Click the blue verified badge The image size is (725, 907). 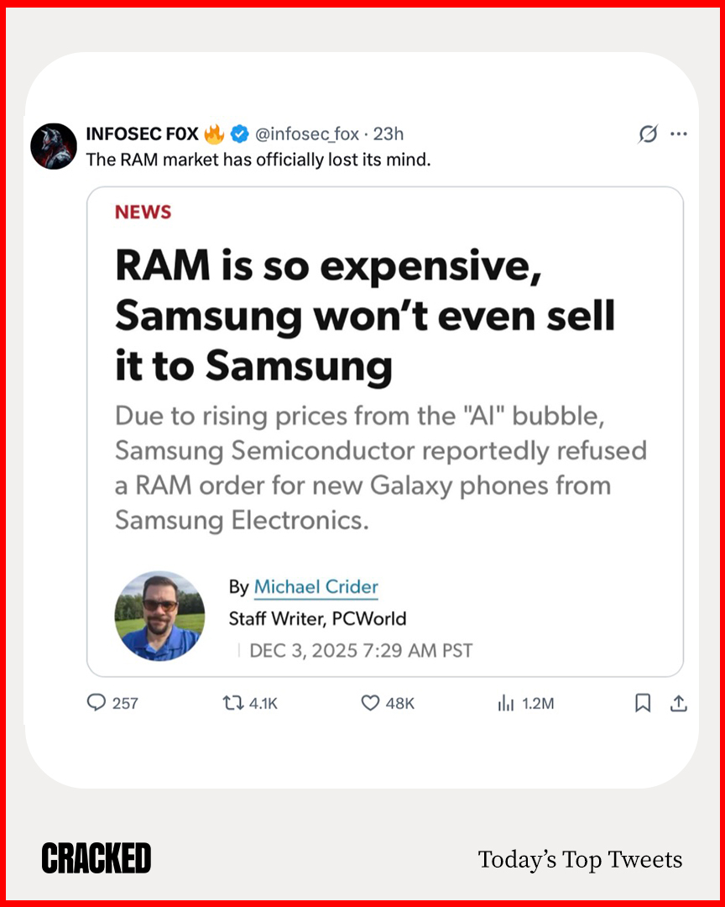[x=239, y=134]
